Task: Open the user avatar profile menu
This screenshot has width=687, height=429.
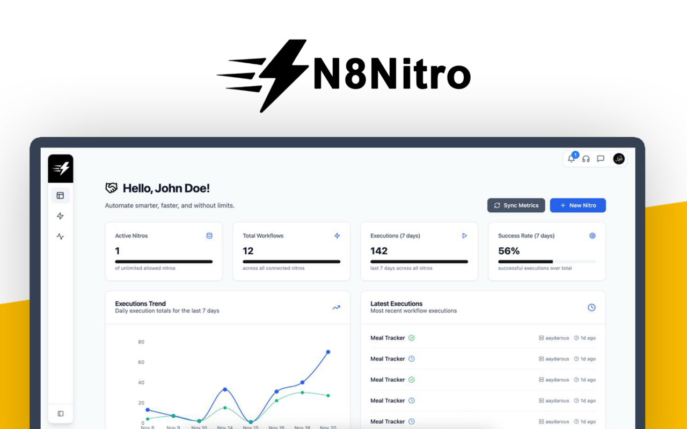Action: pyautogui.click(x=619, y=159)
